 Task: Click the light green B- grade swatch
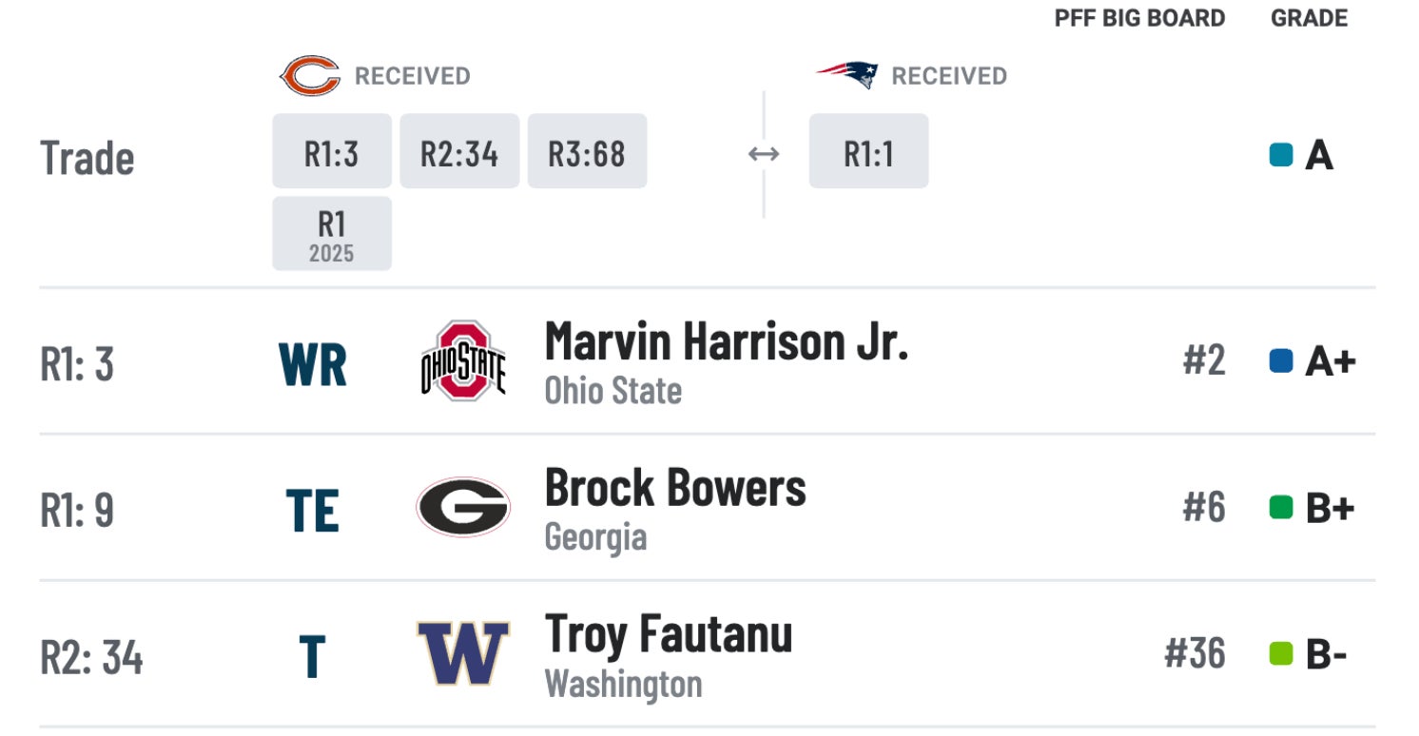(x=1281, y=654)
